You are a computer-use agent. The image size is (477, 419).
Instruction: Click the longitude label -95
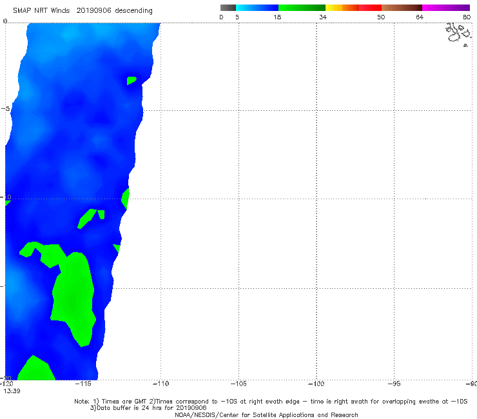click(394, 384)
